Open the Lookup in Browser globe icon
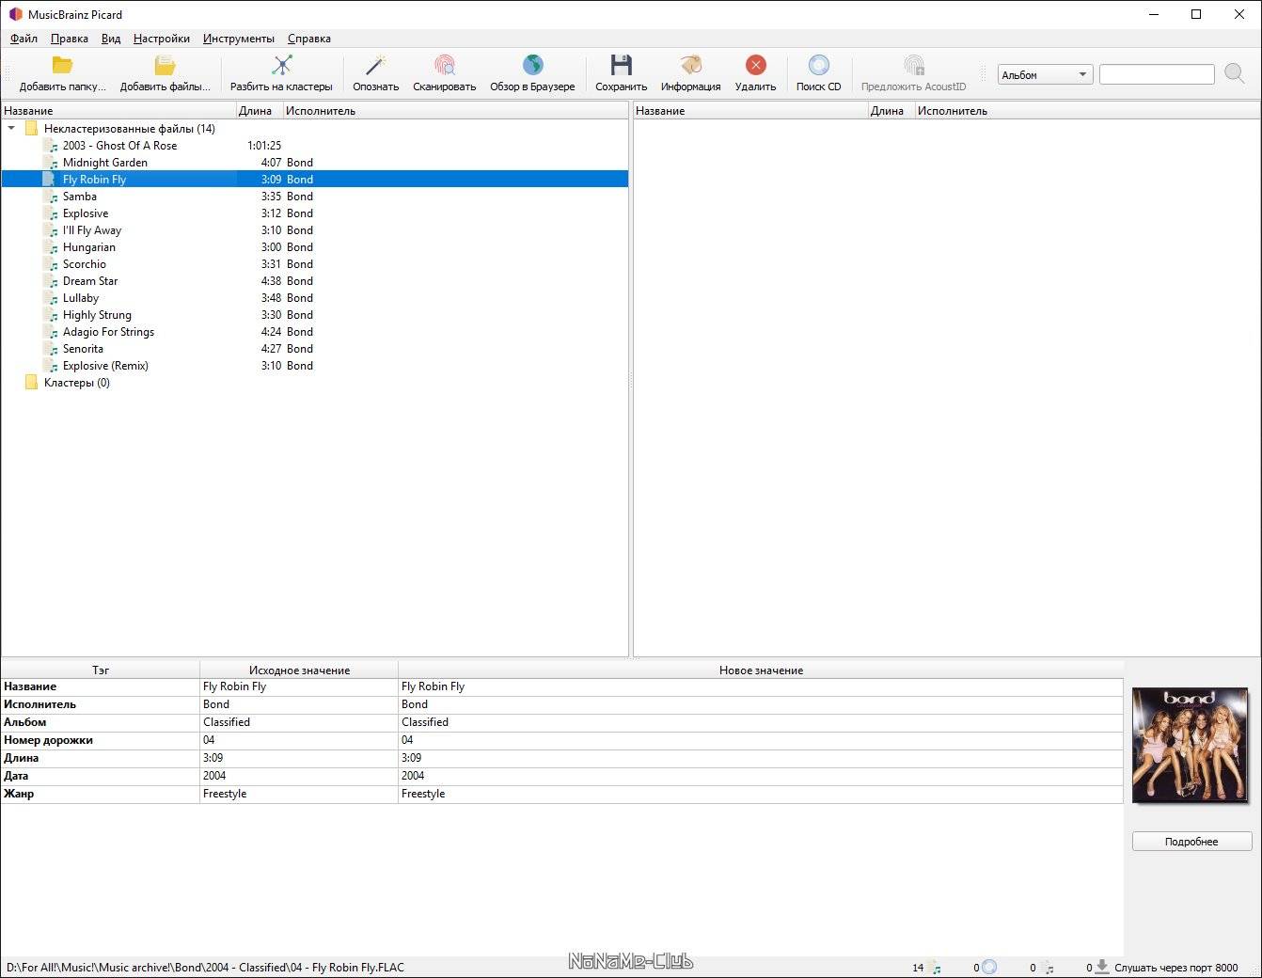 [x=532, y=65]
